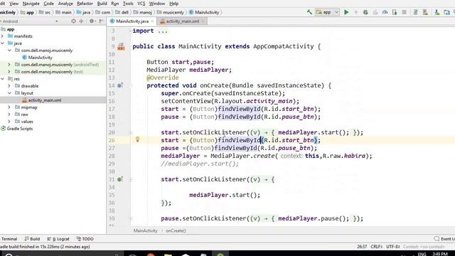Screen dimensions: 455x256
Task: Expand folded import statements
Action: 130,31
